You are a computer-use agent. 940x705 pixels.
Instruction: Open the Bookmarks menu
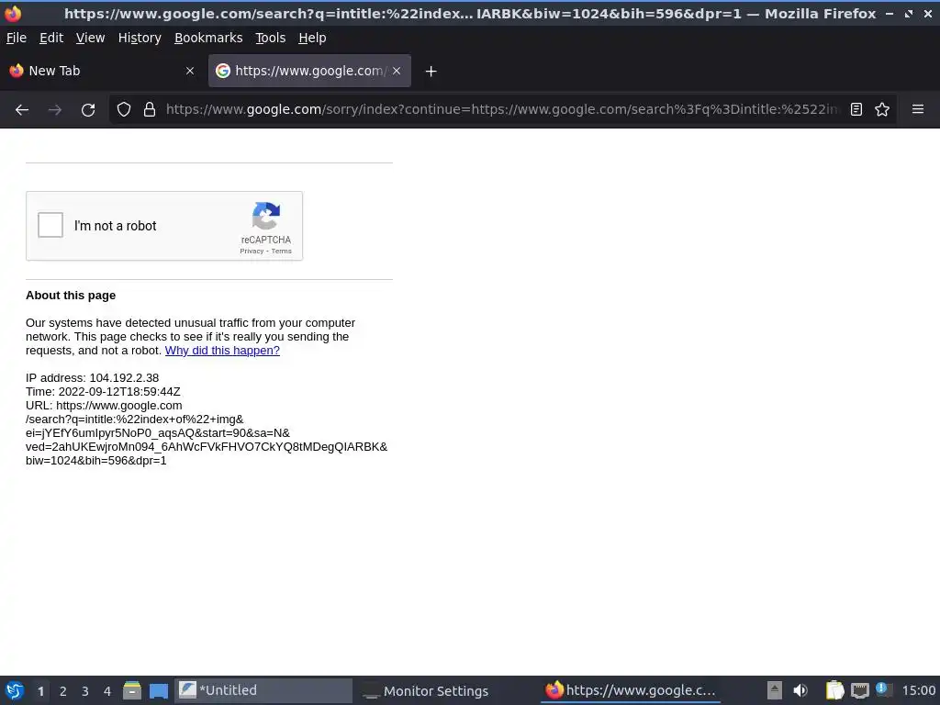tap(208, 38)
